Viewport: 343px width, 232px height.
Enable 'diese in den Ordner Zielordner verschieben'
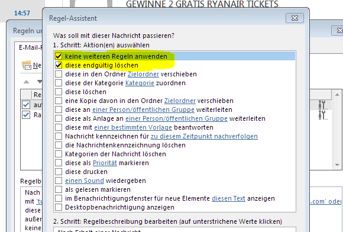click(59, 74)
